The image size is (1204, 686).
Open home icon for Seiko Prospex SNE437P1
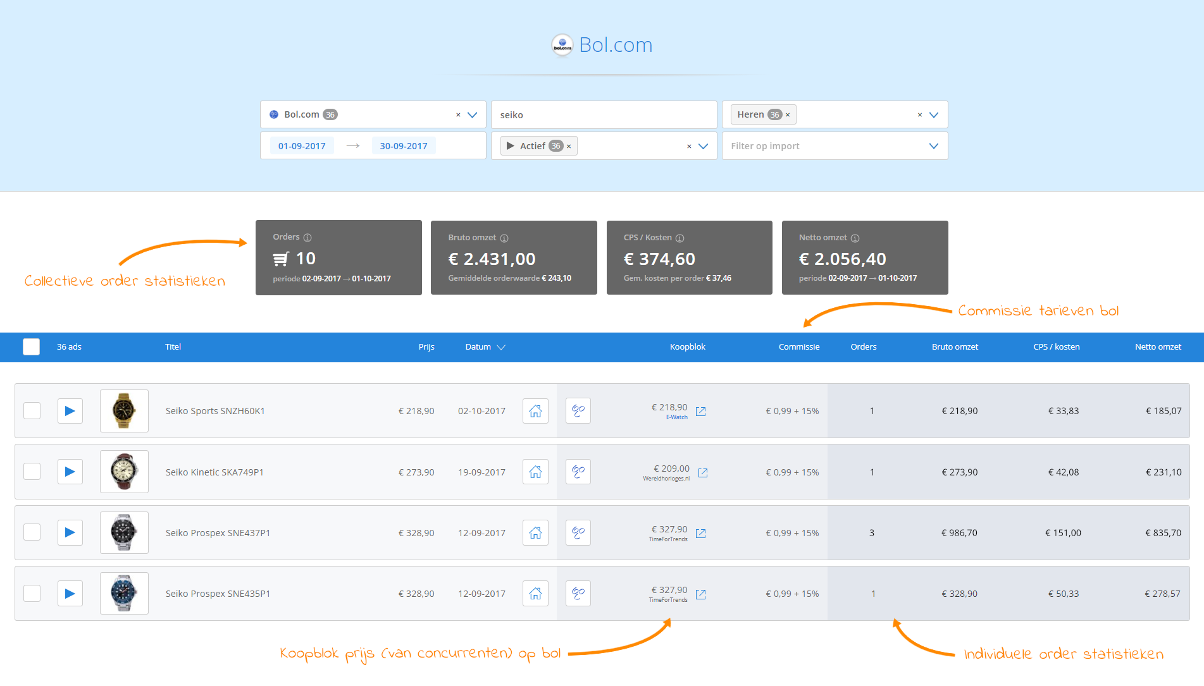tap(535, 532)
